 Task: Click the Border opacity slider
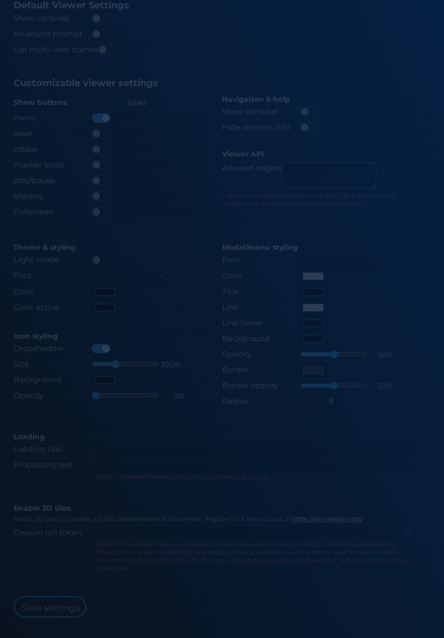click(334, 386)
